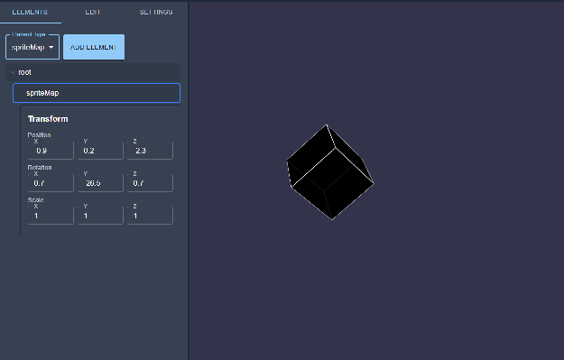This screenshot has width=564, height=360.
Task: Open the Settings tab
Action: [156, 12]
